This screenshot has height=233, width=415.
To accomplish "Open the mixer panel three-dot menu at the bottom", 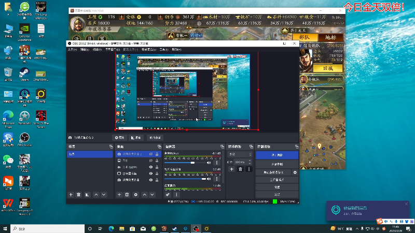I will (x=176, y=195).
